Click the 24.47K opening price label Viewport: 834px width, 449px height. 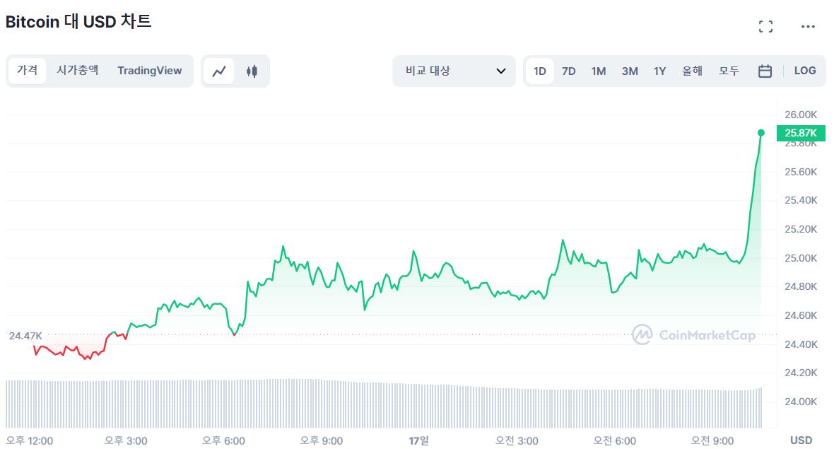pyautogui.click(x=25, y=335)
